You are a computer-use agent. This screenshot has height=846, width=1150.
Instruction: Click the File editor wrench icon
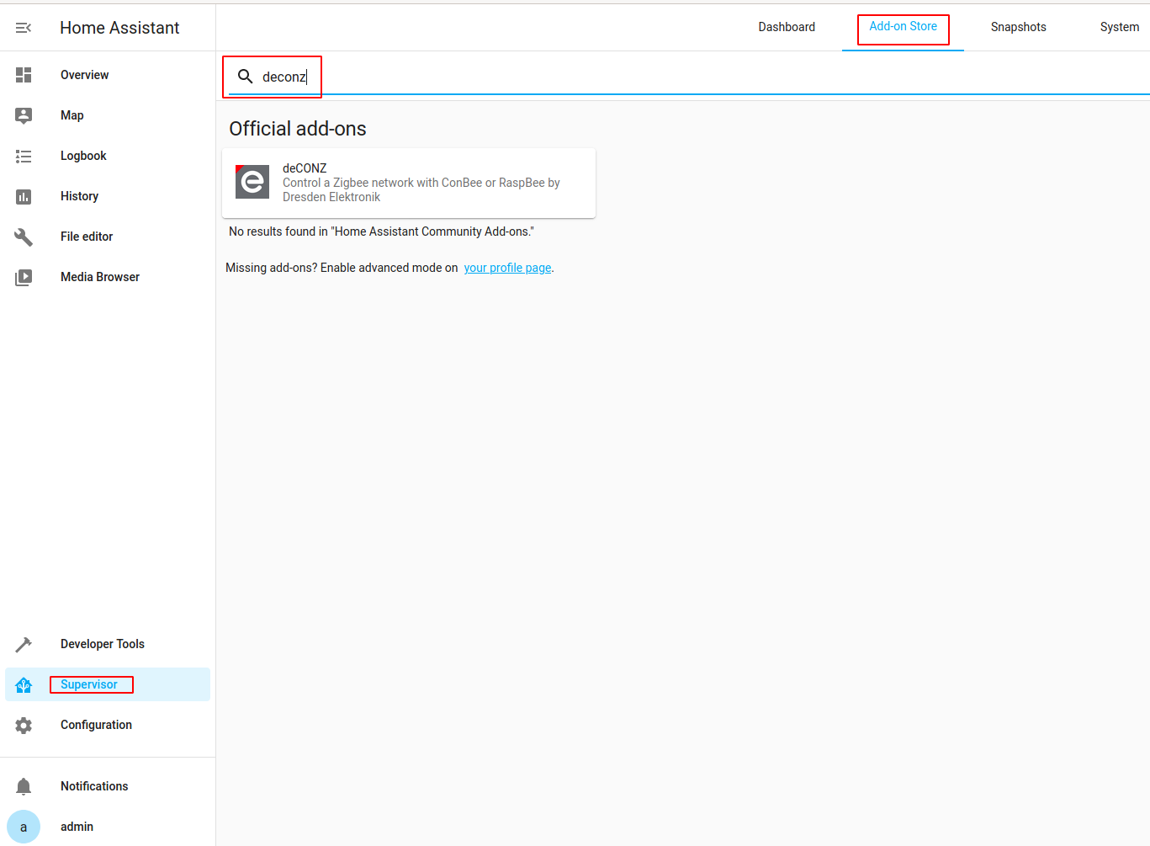(x=24, y=237)
